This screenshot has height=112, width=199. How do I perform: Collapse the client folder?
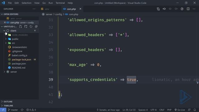(4, 30)
